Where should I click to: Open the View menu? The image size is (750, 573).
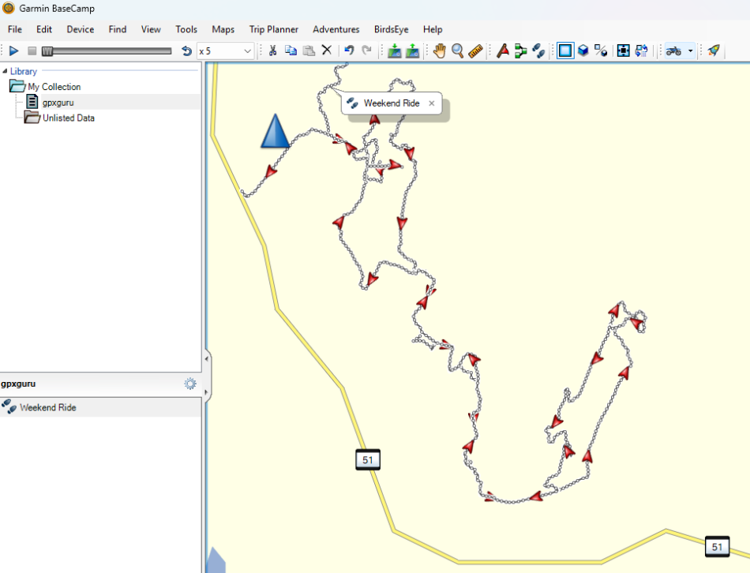click(151, 29)
